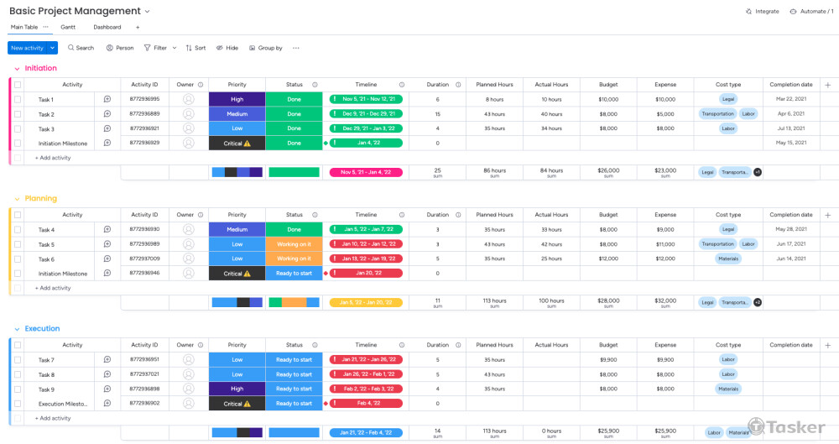Tick the checkbox for Task 1
The width and height of the screenshot is (839, 444).
pyautogui.click(x=18, y=100)
